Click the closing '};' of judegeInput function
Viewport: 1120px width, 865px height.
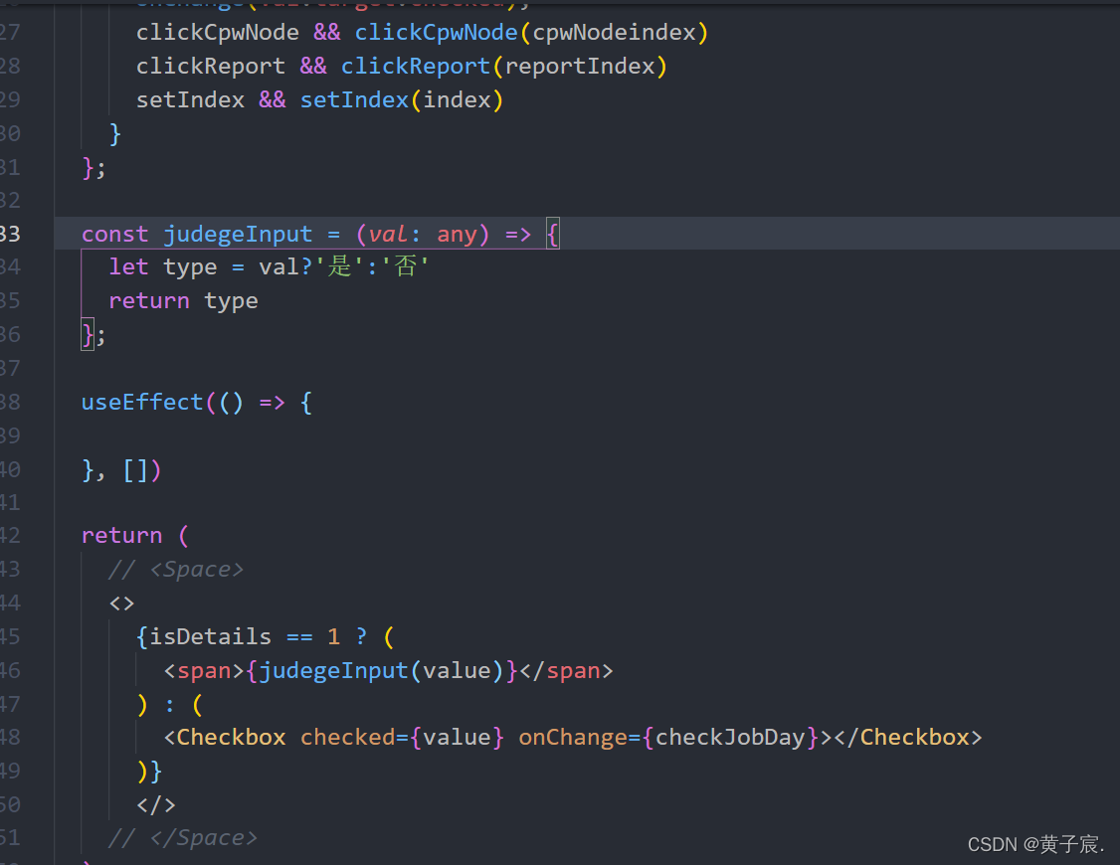point(93,334)
